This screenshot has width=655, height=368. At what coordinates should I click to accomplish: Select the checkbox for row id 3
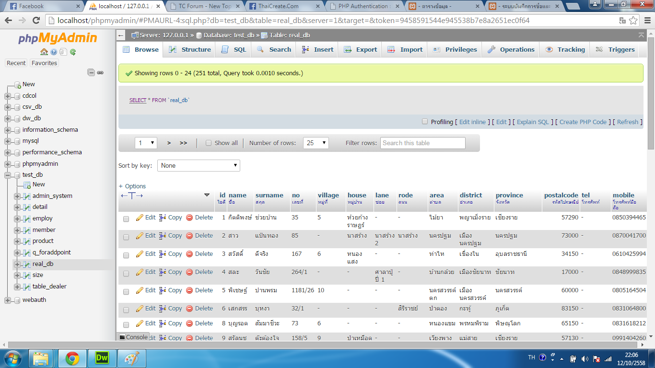126,255
